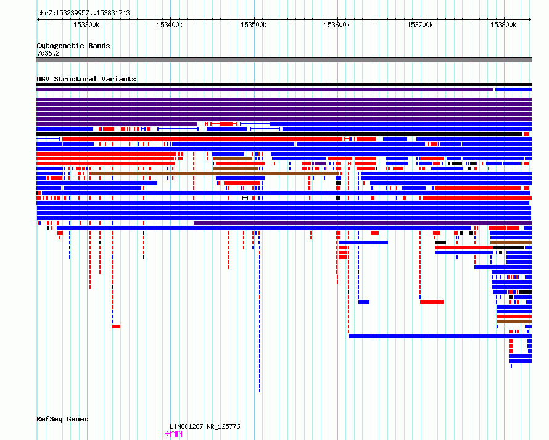The image size is (549, 440).
Task: Select the isolated red variant bar near 153710k
Action: 432,302
